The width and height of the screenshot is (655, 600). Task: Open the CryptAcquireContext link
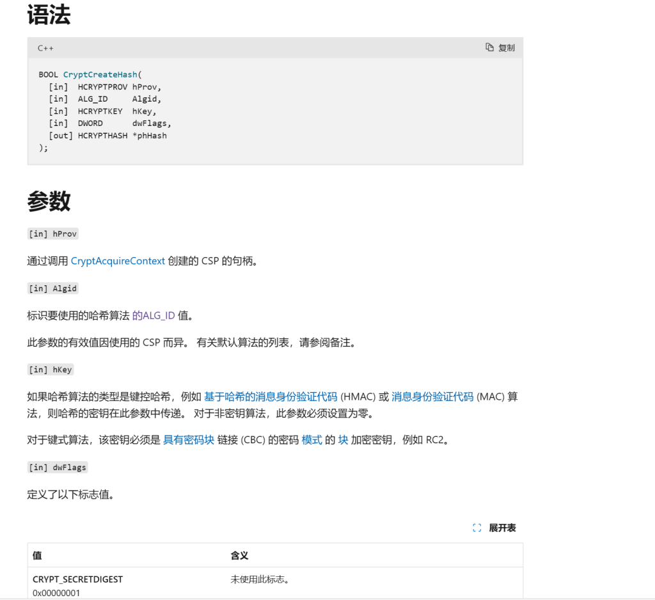[118, 261]
